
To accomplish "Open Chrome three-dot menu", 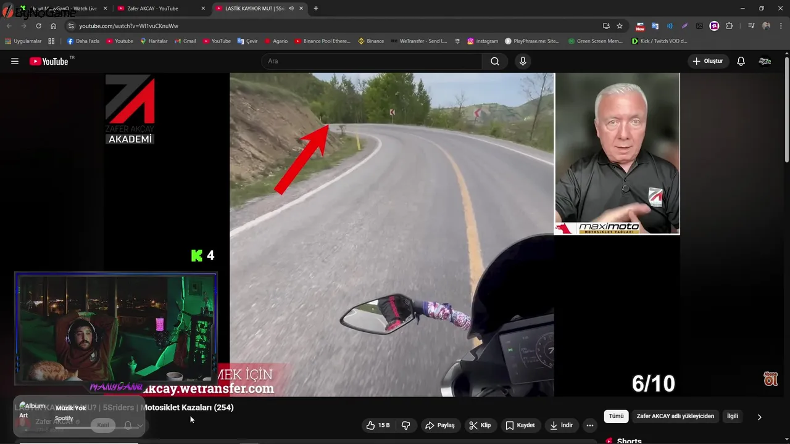I will (781, 26).
